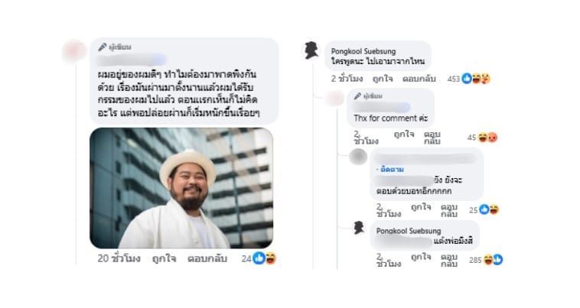Viewport: 580px width, 308px height.
Task: Open Pongkool Suebsung name in last reply
Action: pos(409,231)
